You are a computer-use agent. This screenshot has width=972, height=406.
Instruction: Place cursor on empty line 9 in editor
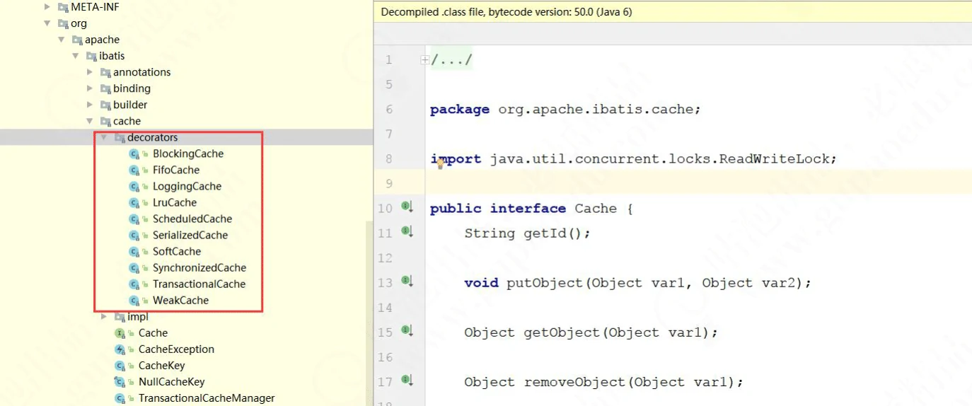click(x=637, y=184)
